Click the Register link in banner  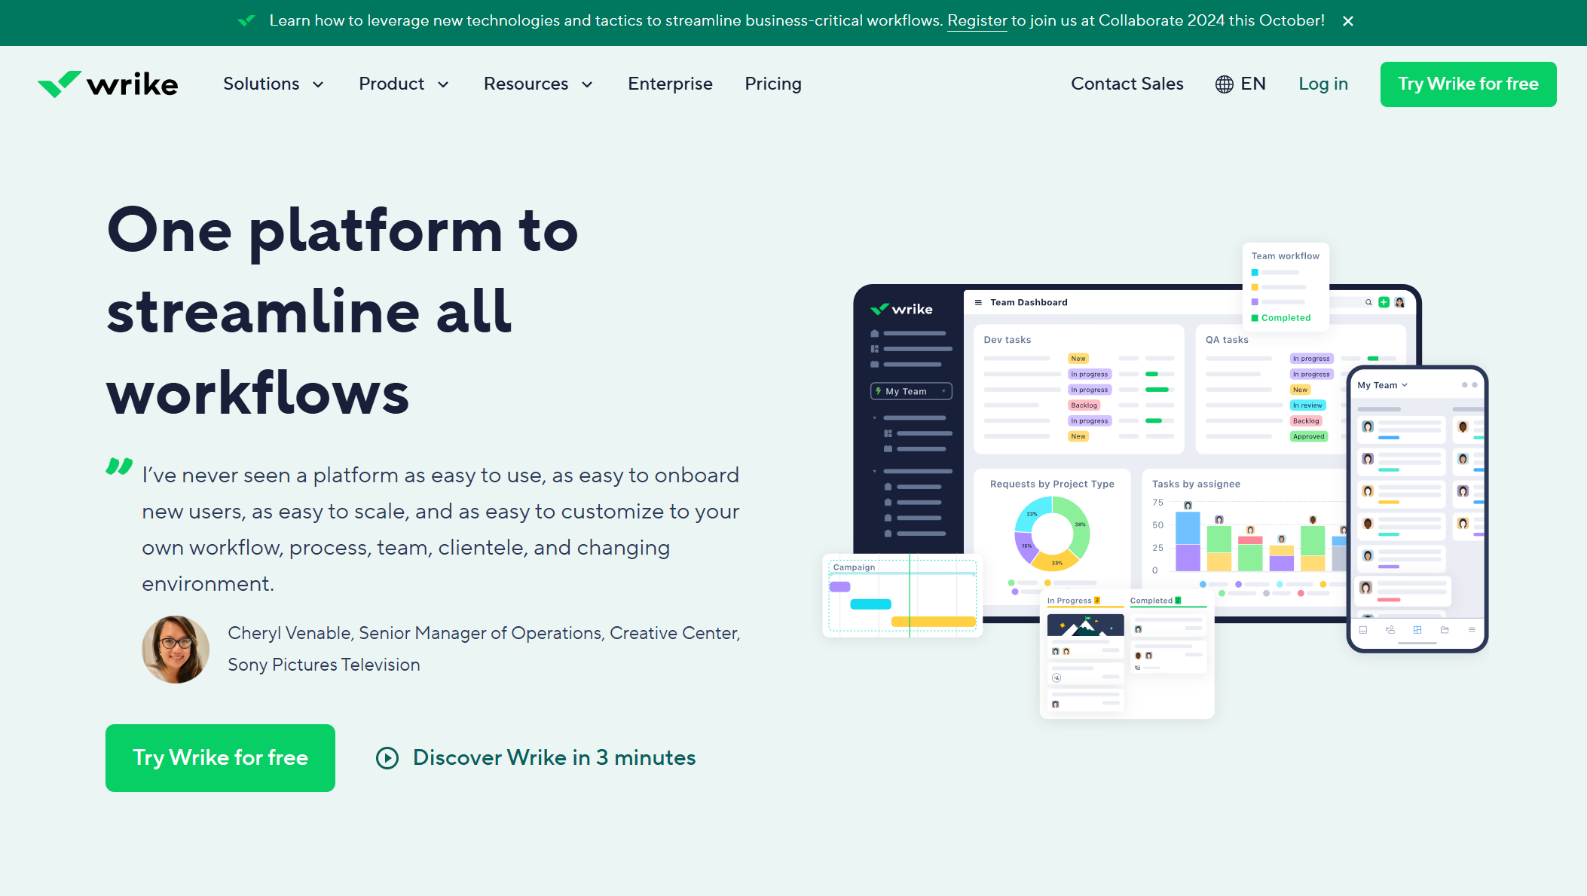[x=977, y=21]
